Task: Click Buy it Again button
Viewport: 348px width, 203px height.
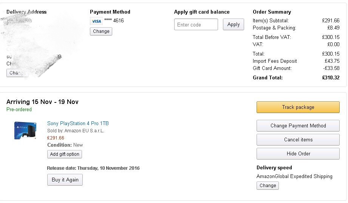Action: (x=65, y=180)
